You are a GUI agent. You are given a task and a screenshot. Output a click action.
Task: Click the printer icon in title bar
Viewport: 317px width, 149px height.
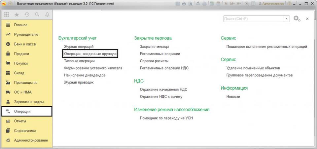click(x=184, y=4)
